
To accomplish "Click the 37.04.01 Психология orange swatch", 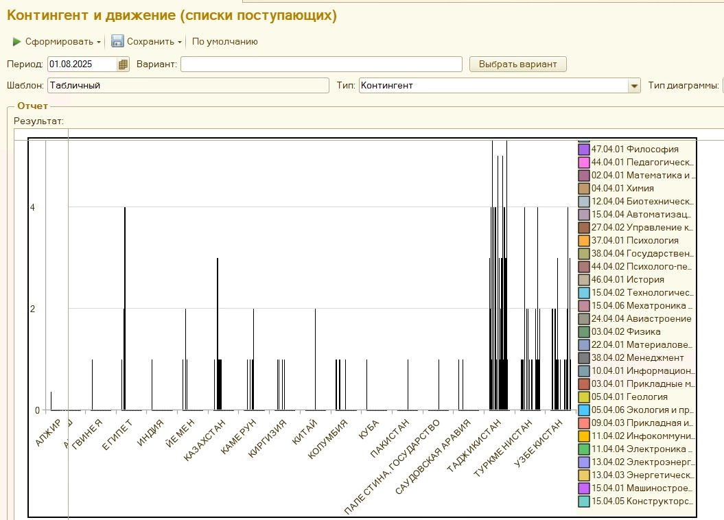I will (584, 240).
